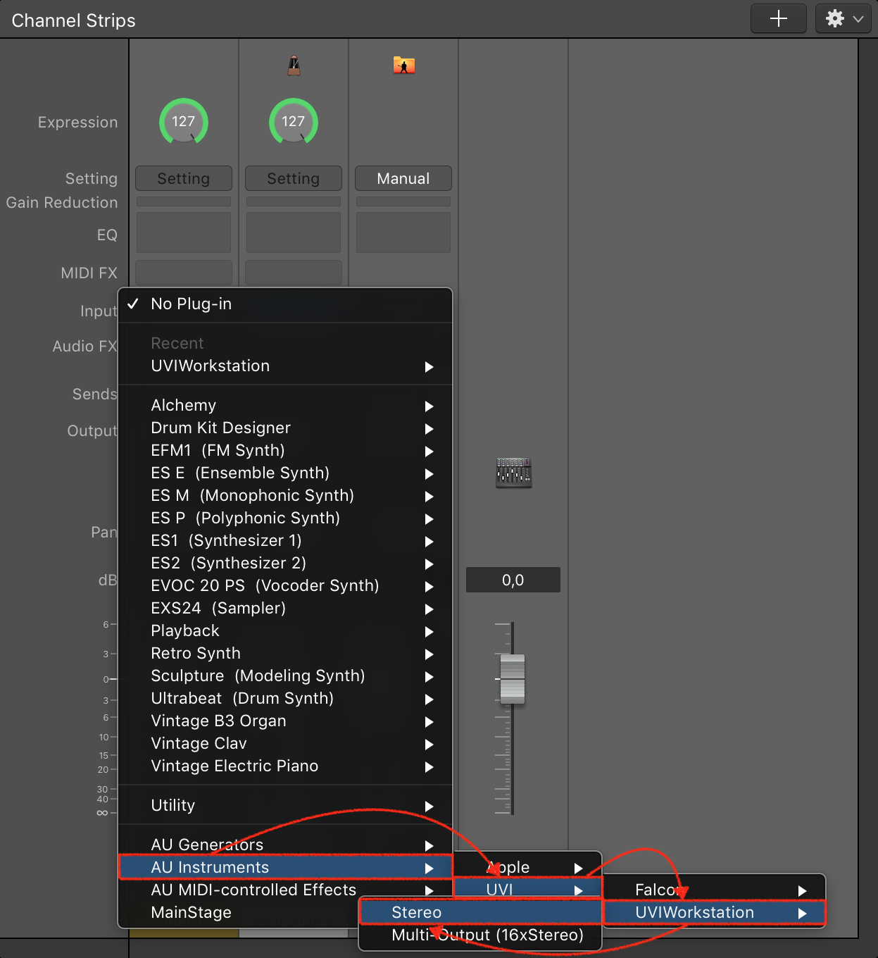Choose the Stereo output option
The height and width of the screenshot is (958, 878).
(481, 912)
